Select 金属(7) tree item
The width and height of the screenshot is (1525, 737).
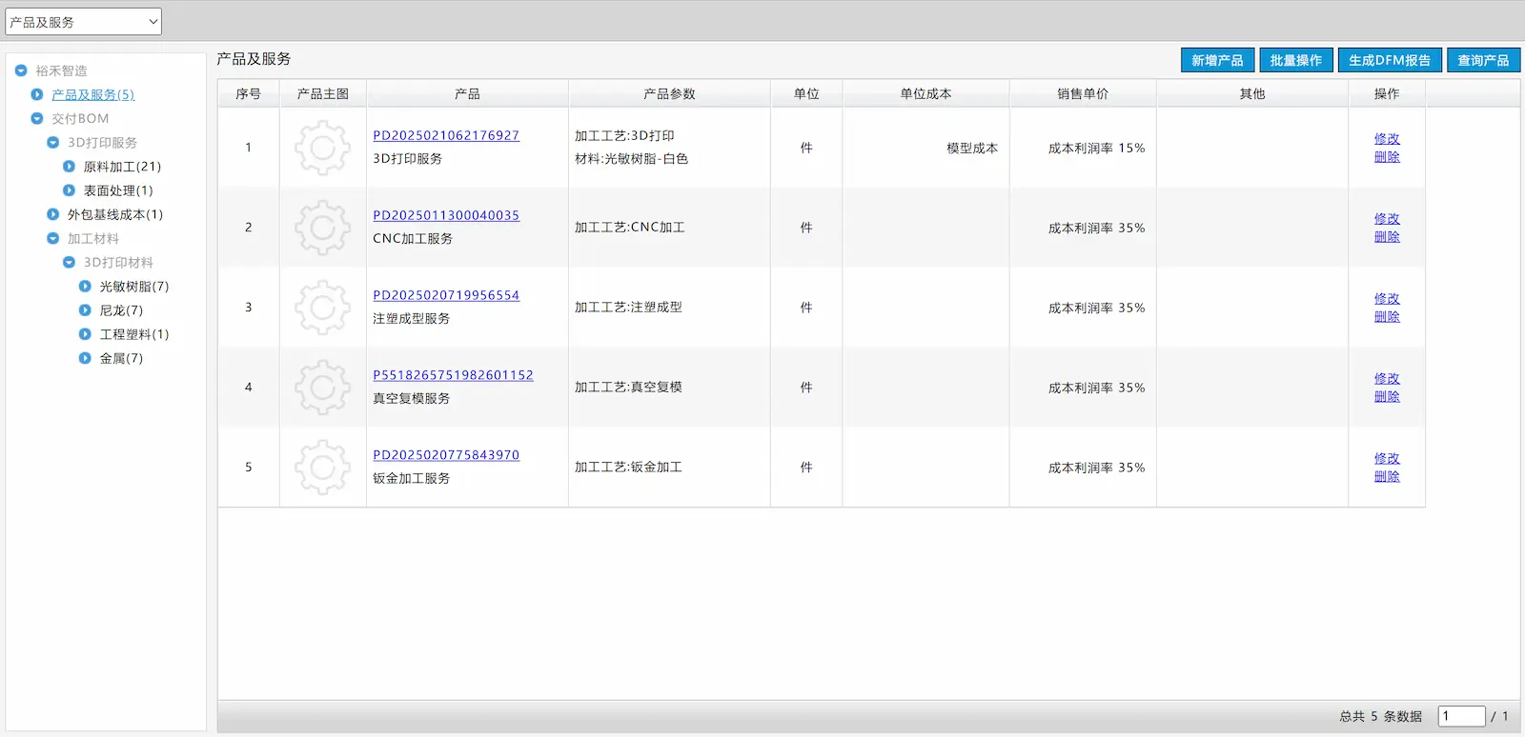click(121, 359)
